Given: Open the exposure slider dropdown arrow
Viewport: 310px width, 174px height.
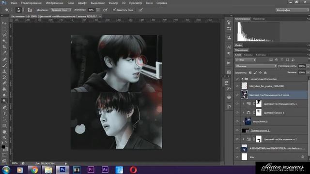Looking at the screenshot, I should 98,10.
